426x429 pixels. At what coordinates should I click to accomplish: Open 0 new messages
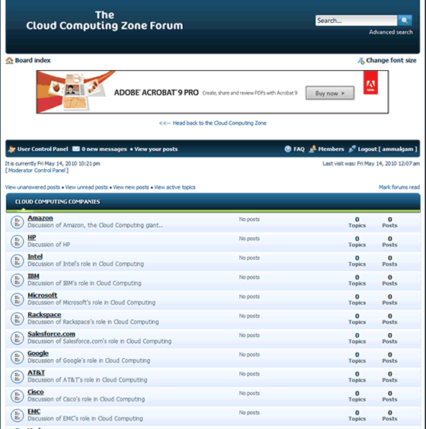(104, 149)
